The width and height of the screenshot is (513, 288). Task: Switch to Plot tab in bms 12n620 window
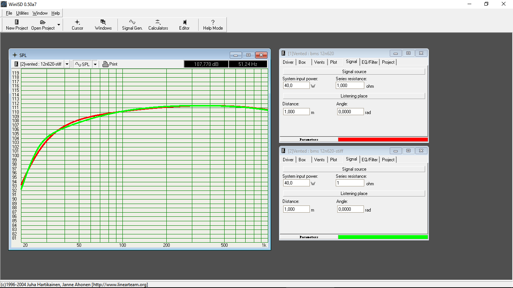pos(334,62)
